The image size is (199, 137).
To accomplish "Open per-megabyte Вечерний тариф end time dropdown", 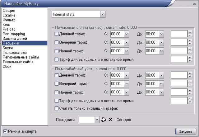I will [x=161, y=84].
